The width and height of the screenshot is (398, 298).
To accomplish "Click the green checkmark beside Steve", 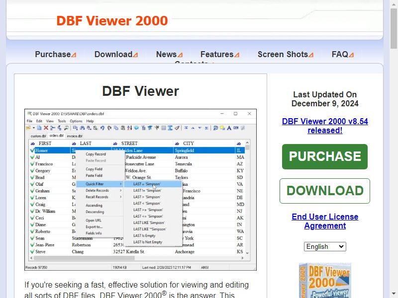I will click(x=32, y=252).
